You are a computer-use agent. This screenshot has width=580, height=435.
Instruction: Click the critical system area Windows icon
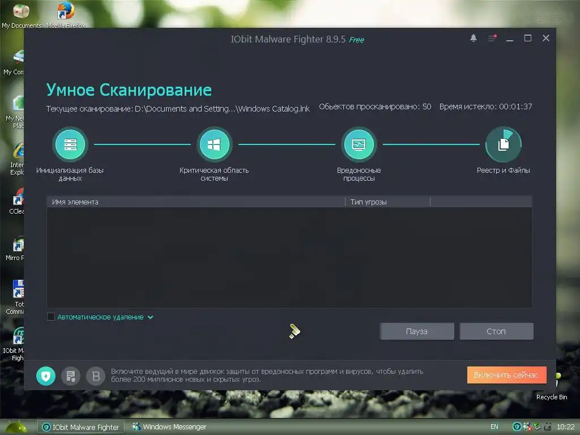coord(214,144)
